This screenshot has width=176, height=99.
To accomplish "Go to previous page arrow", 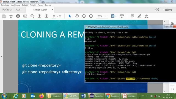I will pos(39,16).
